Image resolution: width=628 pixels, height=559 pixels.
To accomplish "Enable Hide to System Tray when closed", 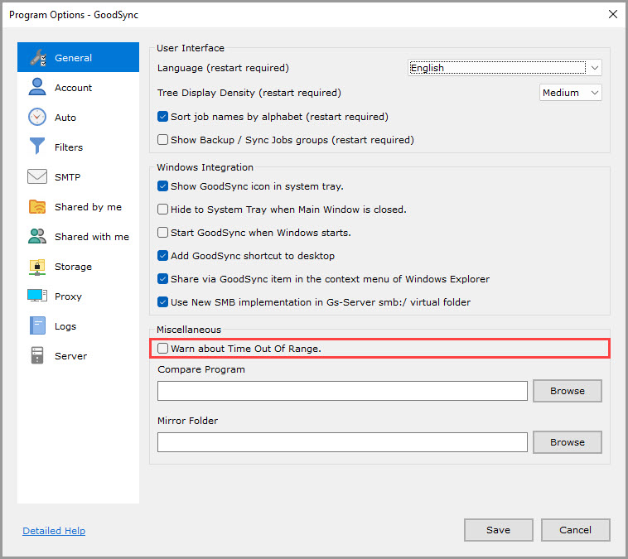I will point(162,210).
